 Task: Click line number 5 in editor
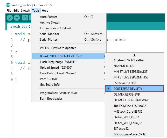coord(12,57)
